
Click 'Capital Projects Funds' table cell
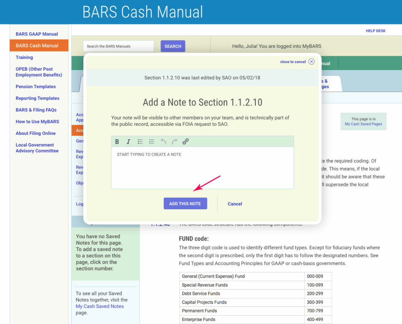click(x=242, y=302)
